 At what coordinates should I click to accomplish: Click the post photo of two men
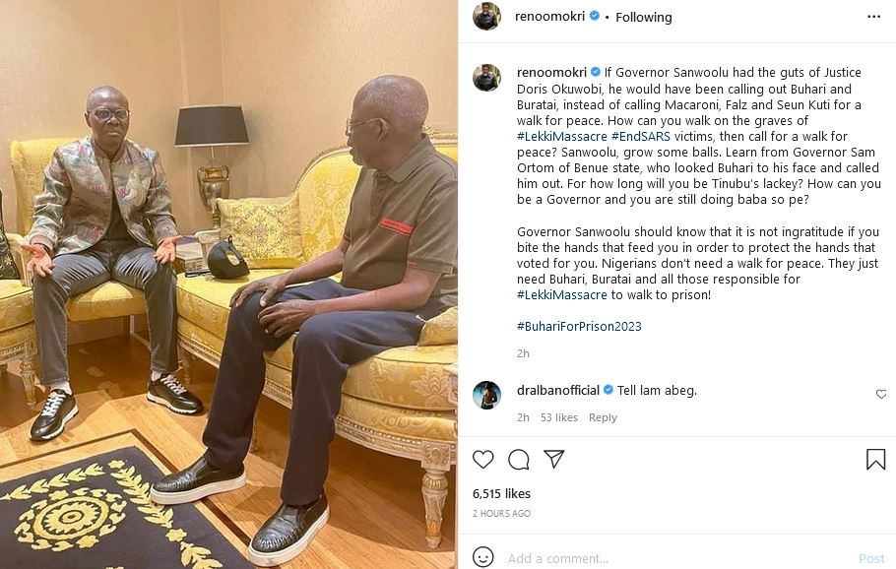point(228,284)
